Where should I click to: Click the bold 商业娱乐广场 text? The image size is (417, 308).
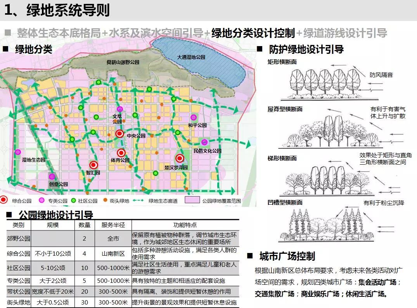point(320,294)
